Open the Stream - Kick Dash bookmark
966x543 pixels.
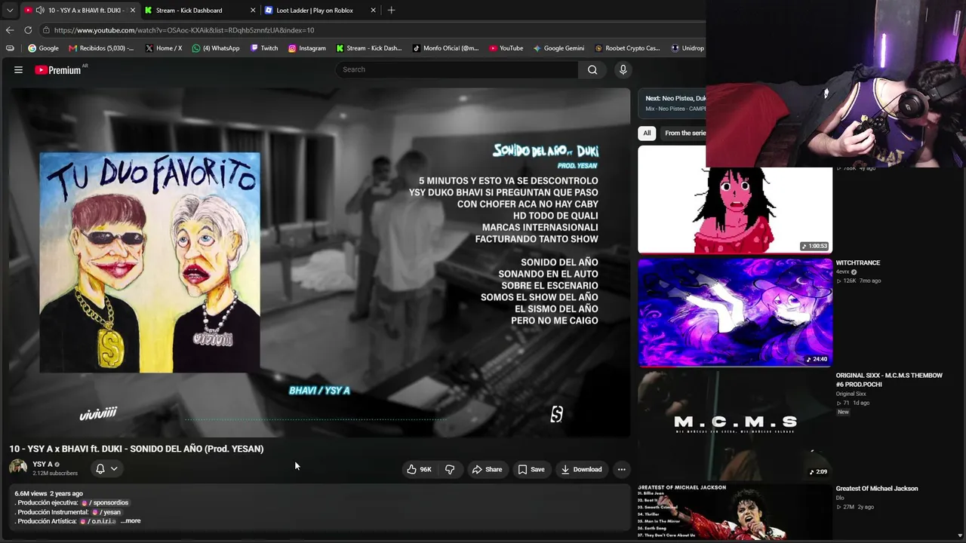pos(369,48)
